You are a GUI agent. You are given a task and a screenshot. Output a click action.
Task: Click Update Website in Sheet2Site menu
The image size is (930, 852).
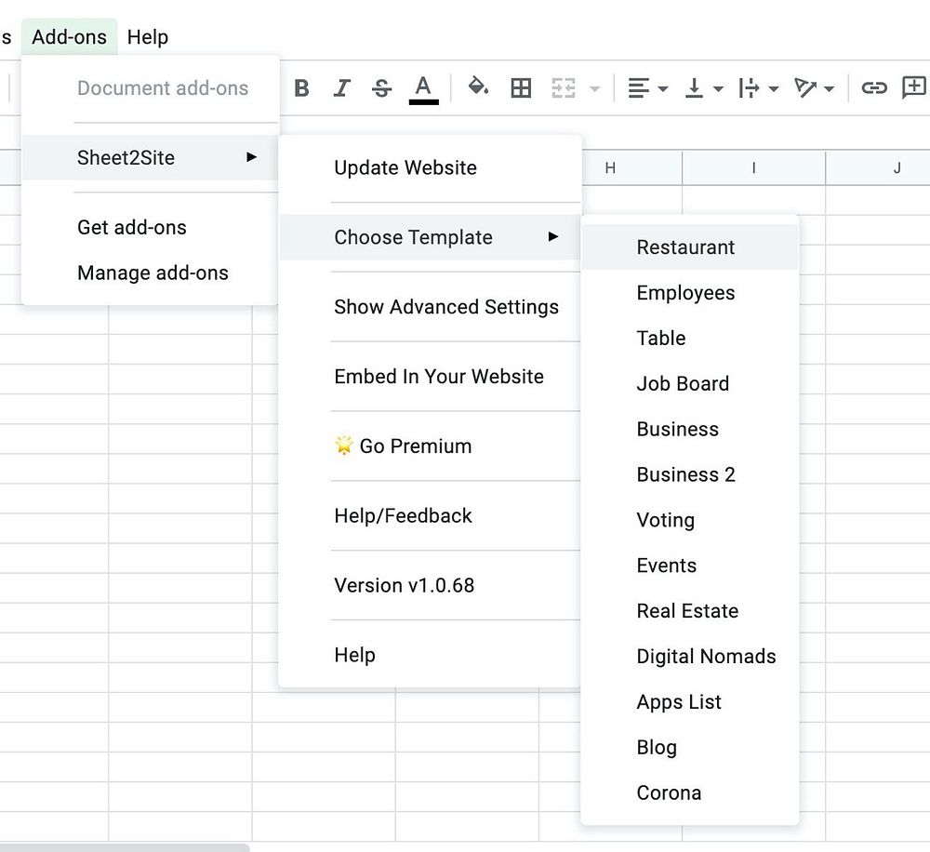click(430, 168)
